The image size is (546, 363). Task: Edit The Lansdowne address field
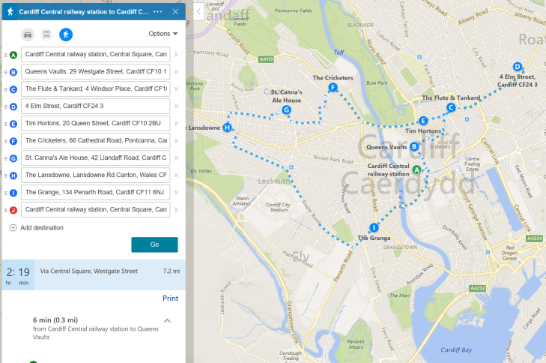coord(95,175)
